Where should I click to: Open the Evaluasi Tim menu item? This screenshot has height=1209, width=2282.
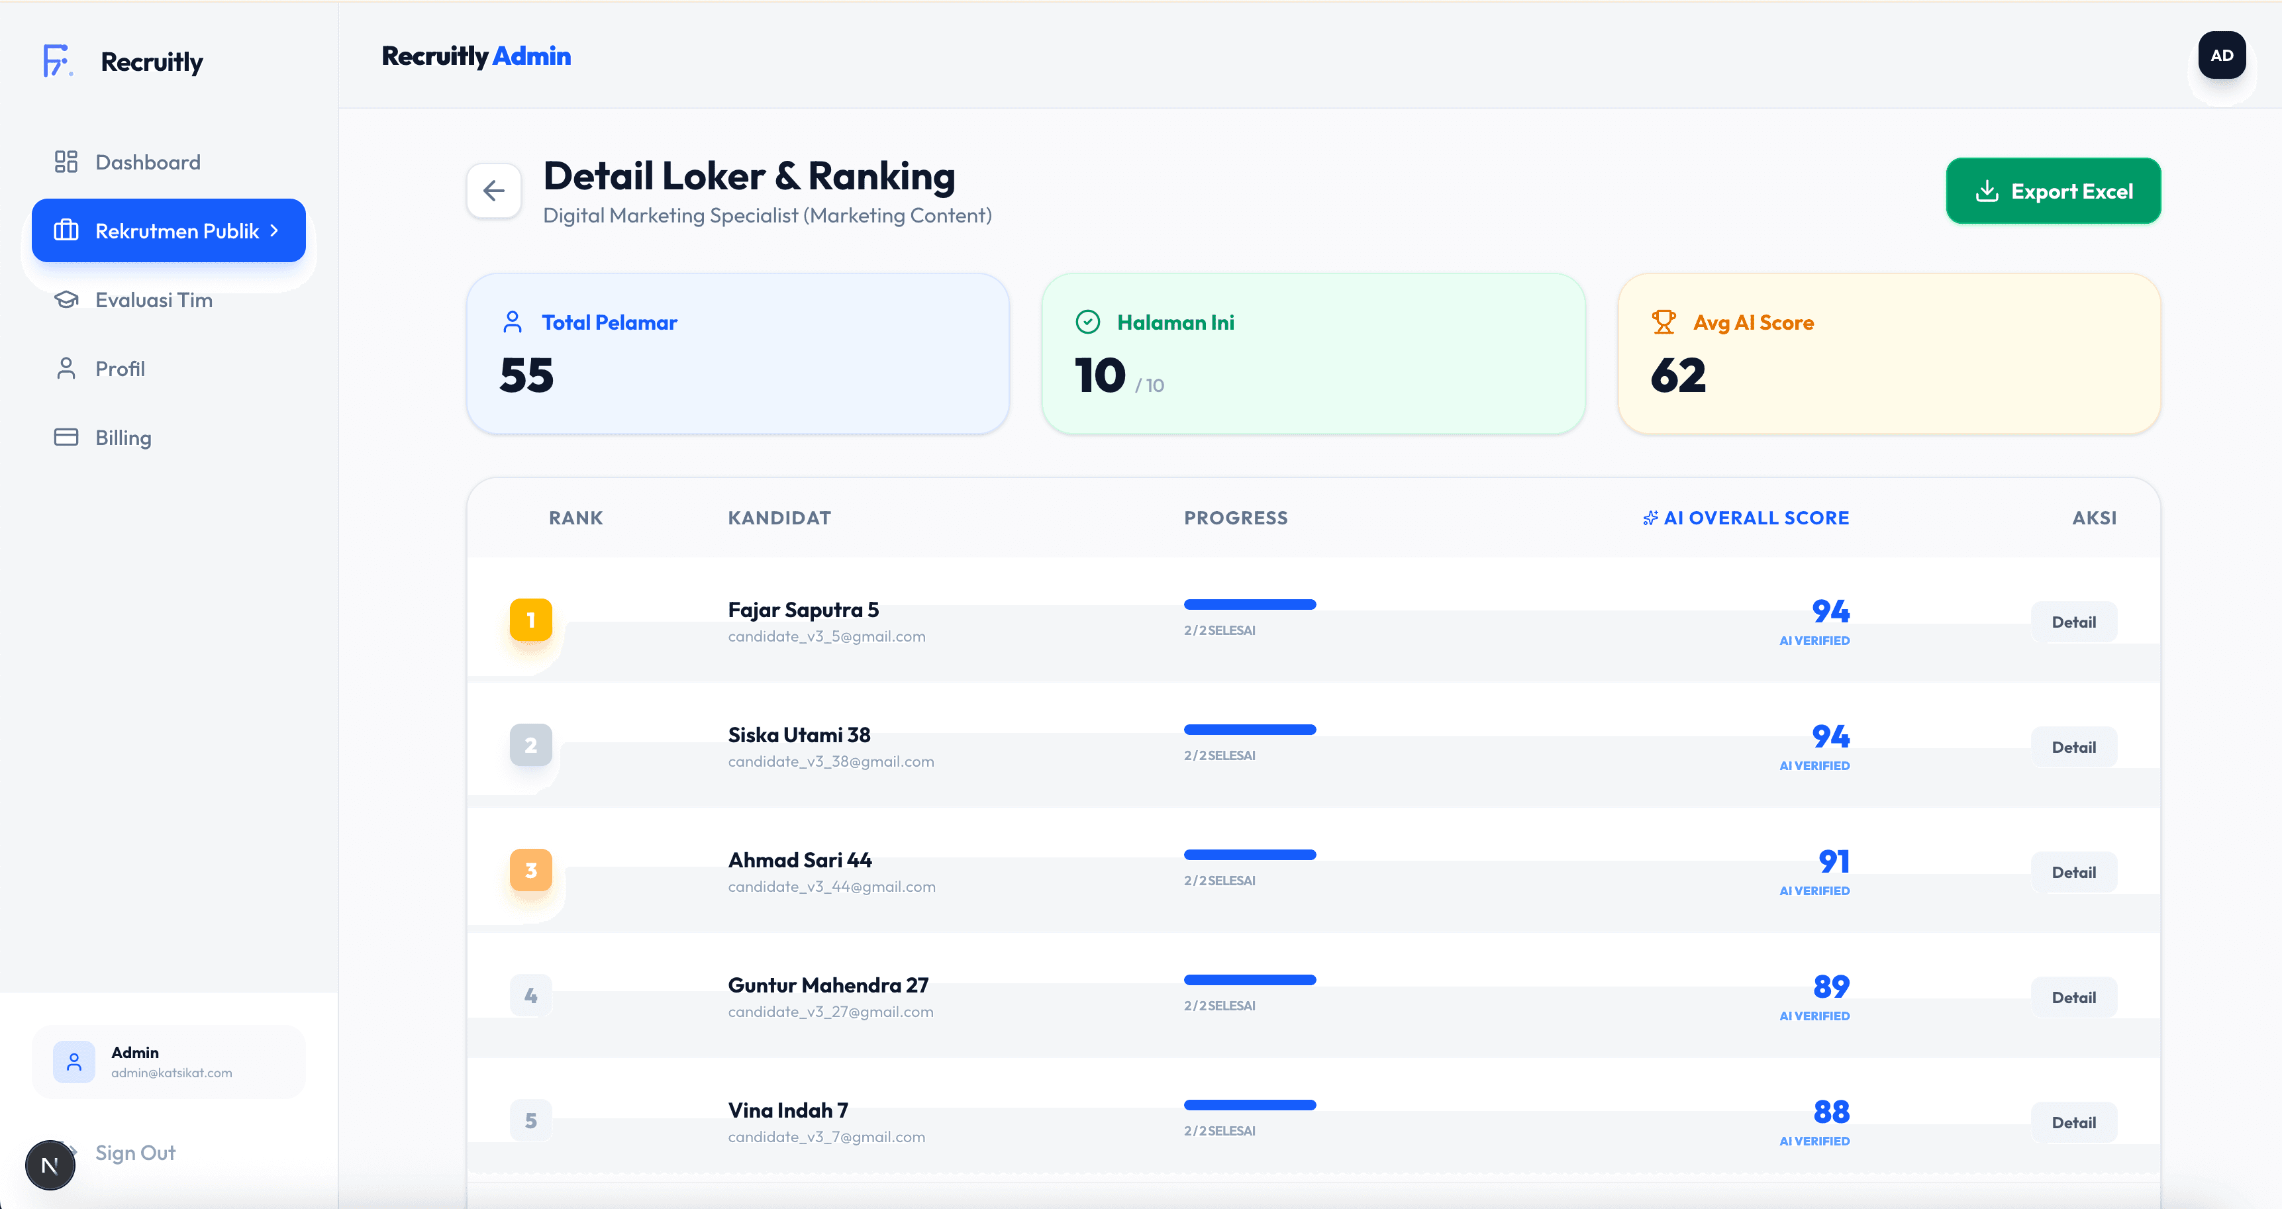168,299
